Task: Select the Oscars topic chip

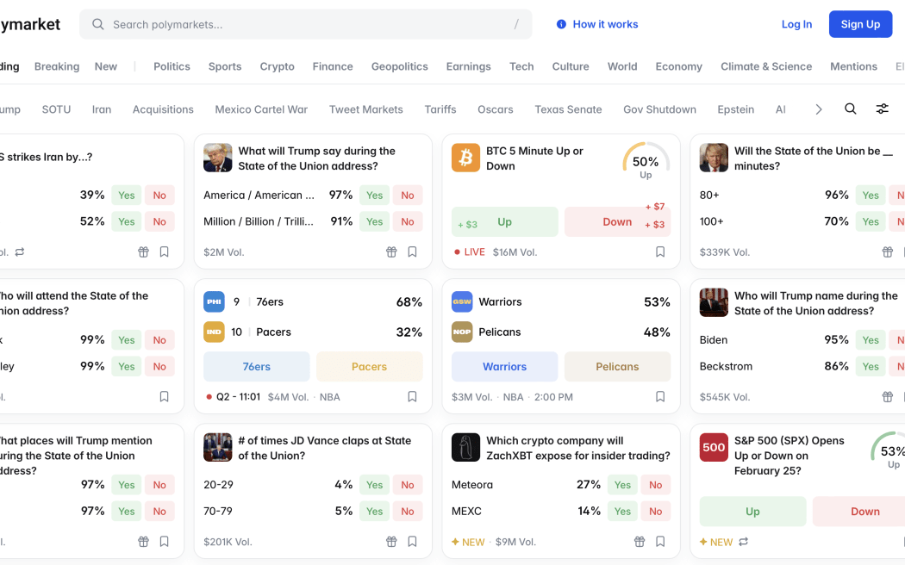Action: 495,109
